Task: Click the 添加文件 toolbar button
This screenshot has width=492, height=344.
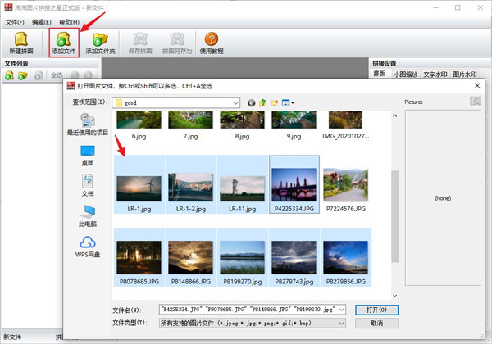Action: [64, 43]
